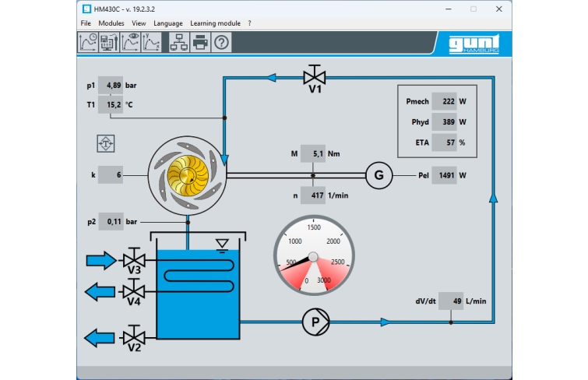
Task: Open the help question mark toolbar icon
Action: click(221, 42)
